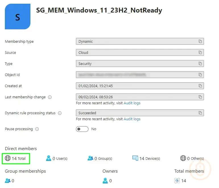Viewport: 219px width, 188px height.
Task: Click info icon next to Pause processing
Action: click(37, 129)
